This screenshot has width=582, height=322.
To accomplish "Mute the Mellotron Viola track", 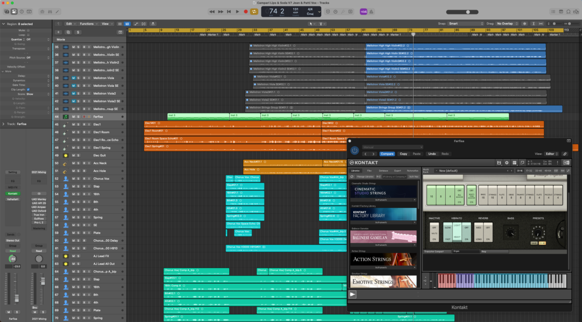I will pyautogui.click(x=74, y=78).
